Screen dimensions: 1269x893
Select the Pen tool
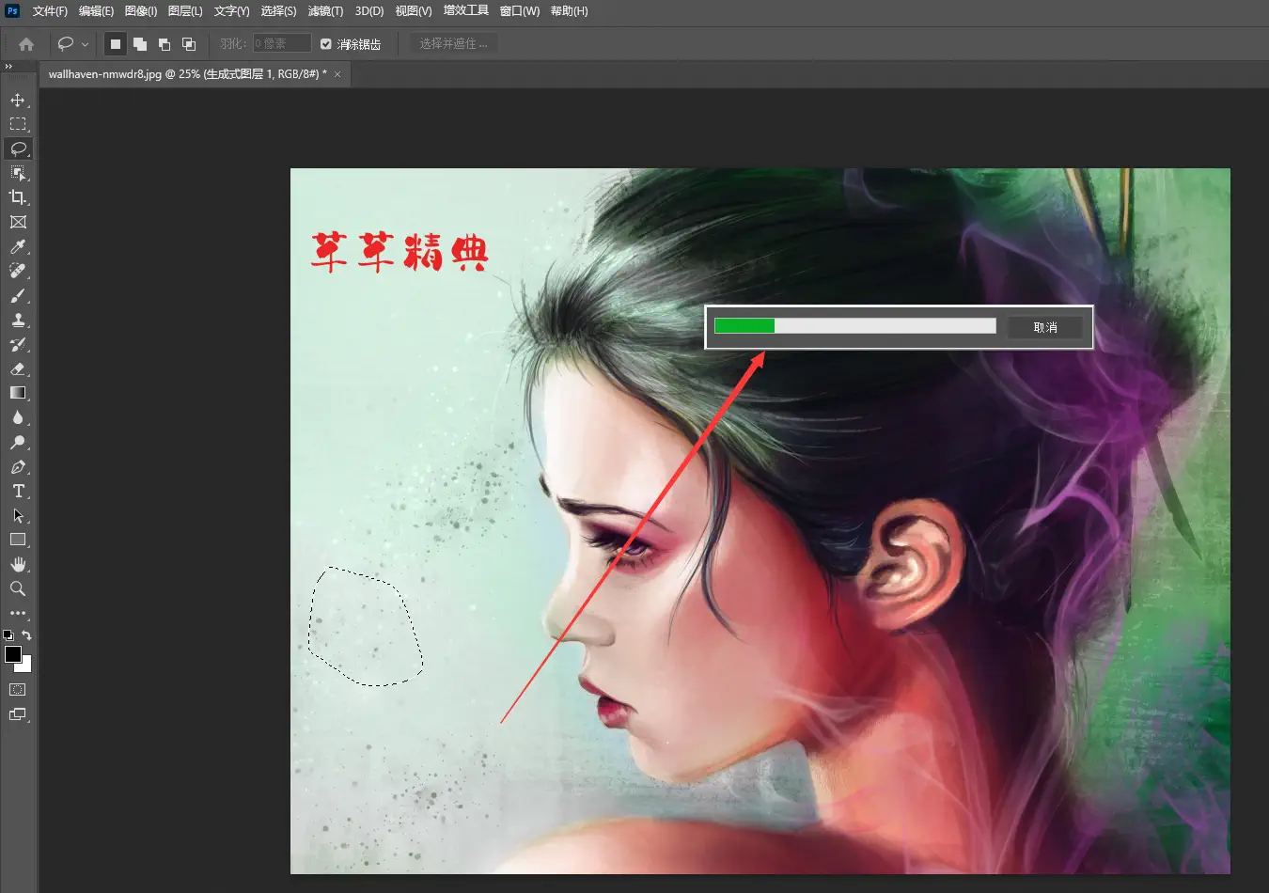18,466
